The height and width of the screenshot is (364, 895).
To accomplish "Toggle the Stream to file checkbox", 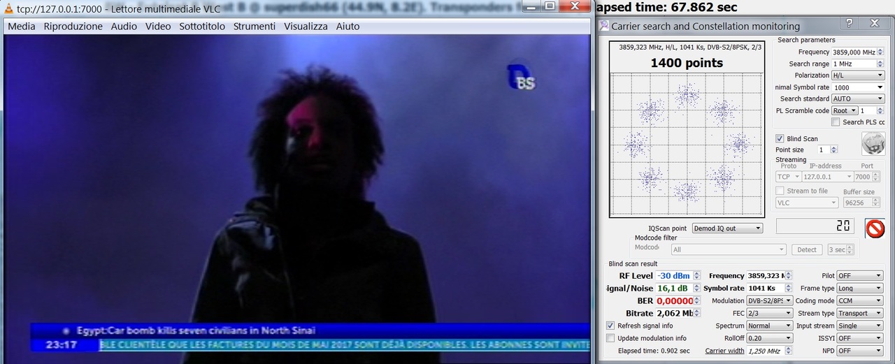I will (780, 191).
